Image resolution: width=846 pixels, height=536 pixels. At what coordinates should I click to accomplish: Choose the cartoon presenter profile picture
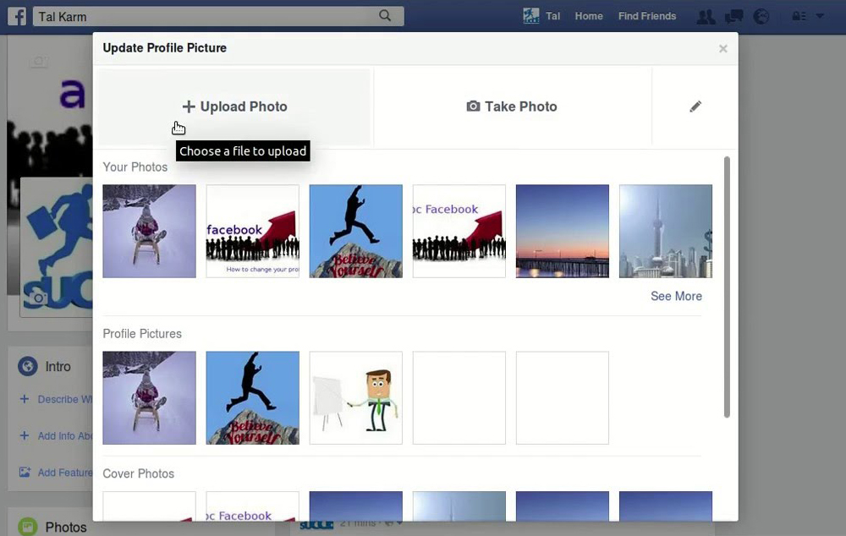coord(356,398)
